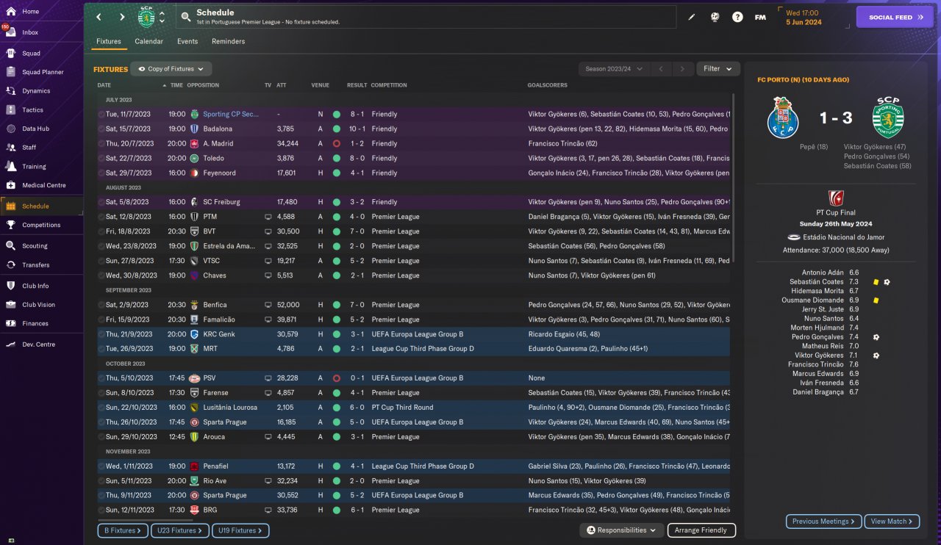Image resolution: width=941 pixels, height=545 pixels.
Task: Go to the Scouting screen
Action: (x=35, y=246)
